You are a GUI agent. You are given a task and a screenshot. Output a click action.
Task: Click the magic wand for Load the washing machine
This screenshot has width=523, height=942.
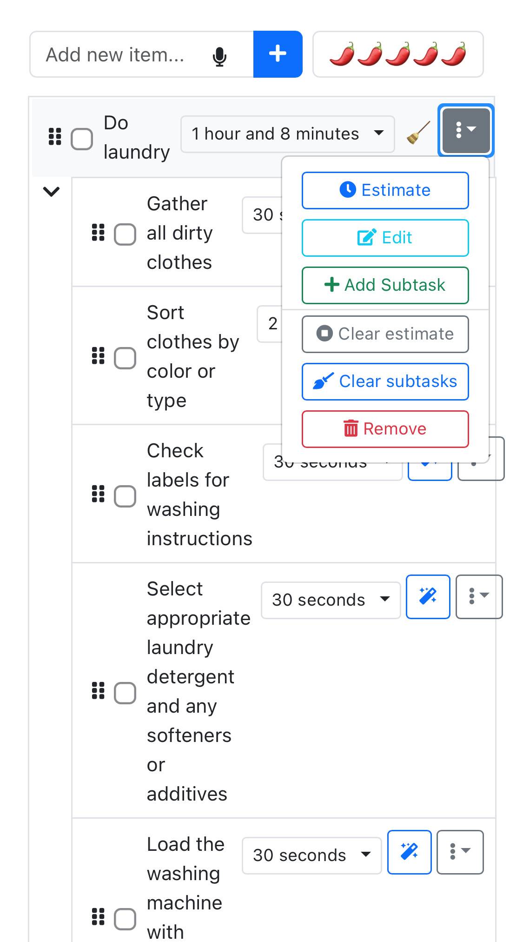tap(410, 852)
